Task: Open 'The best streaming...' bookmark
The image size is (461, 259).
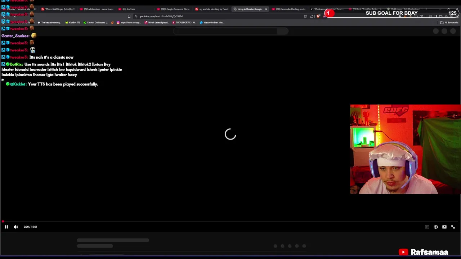Action: 49,23
